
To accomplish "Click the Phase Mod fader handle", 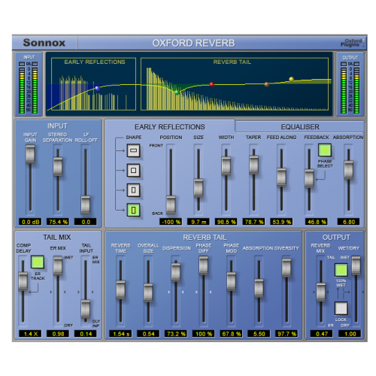I will 231,281.
